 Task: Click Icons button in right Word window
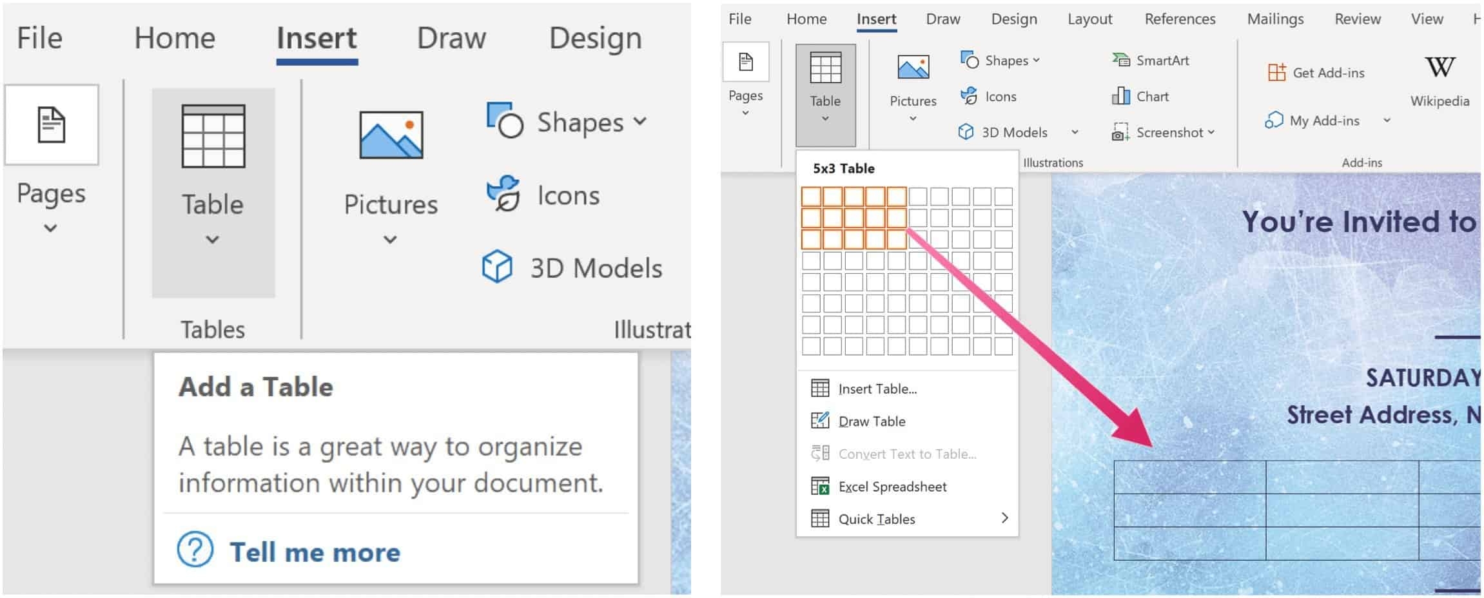click(988, 97)
